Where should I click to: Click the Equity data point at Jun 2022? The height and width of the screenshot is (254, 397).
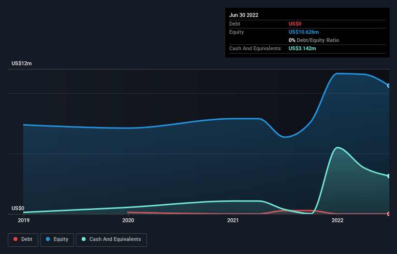point(389,85)
